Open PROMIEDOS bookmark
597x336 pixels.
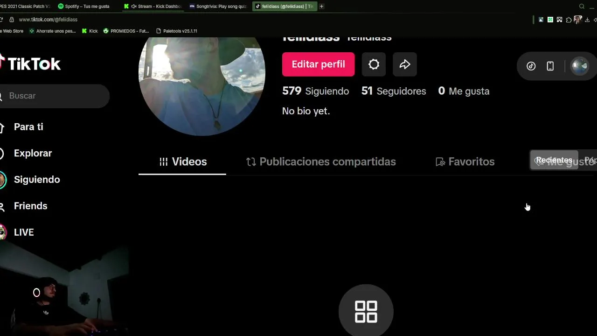[x=126, y=31]
